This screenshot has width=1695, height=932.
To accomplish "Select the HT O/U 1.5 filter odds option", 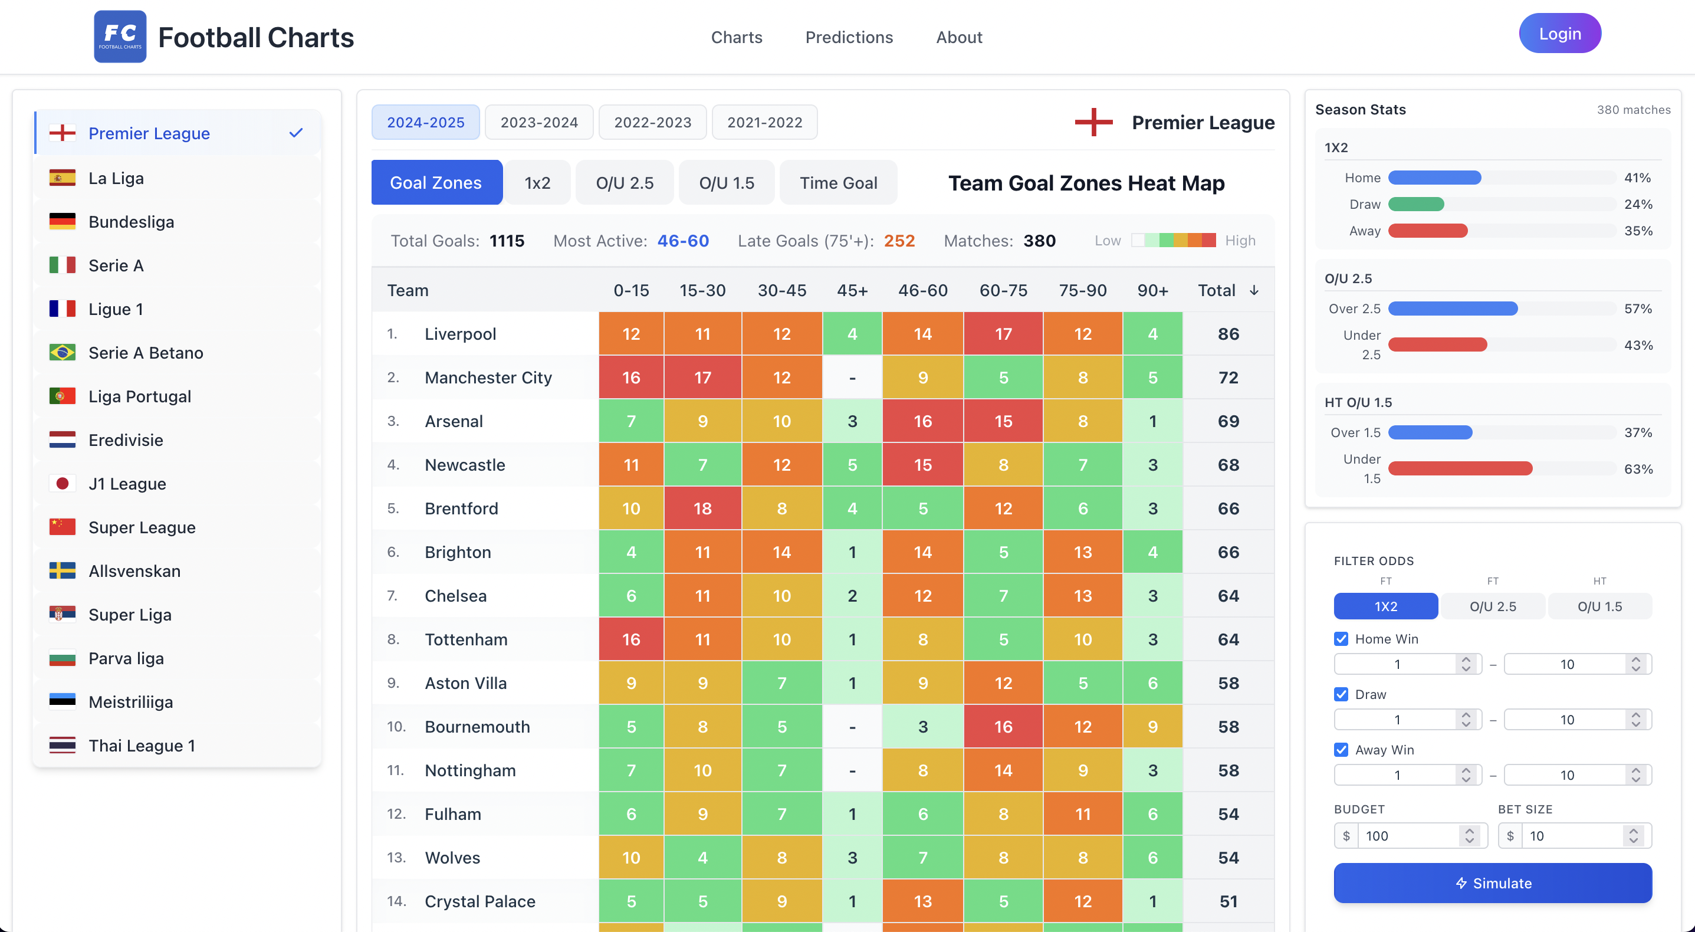I will [x=1600, y=606].
